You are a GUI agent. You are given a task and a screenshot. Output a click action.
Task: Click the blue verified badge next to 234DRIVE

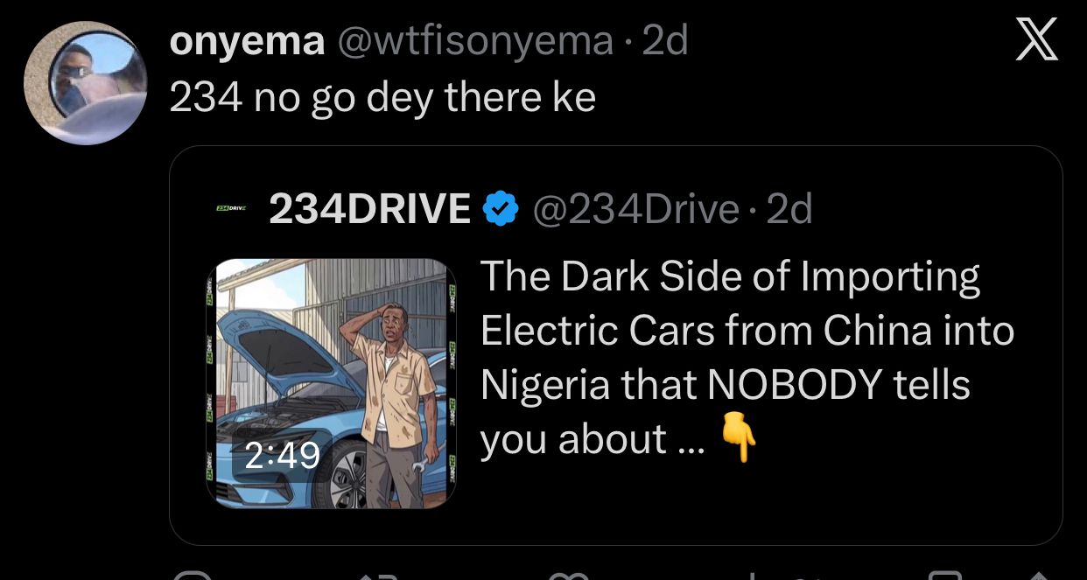tap(501, 209)
